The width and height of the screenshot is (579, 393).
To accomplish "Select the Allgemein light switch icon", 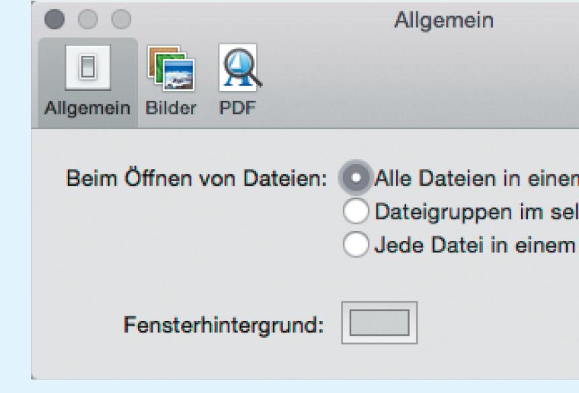I will pos(88,67).
